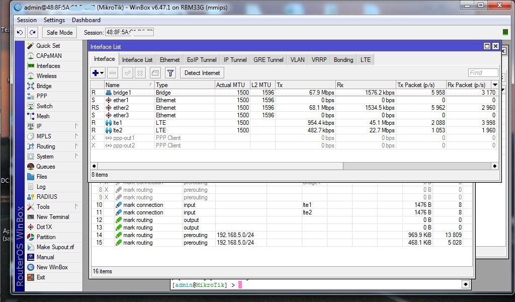The height and width of the screenshot is (302, 515).
Task: Sort by Rx column header
Action: 366,85
